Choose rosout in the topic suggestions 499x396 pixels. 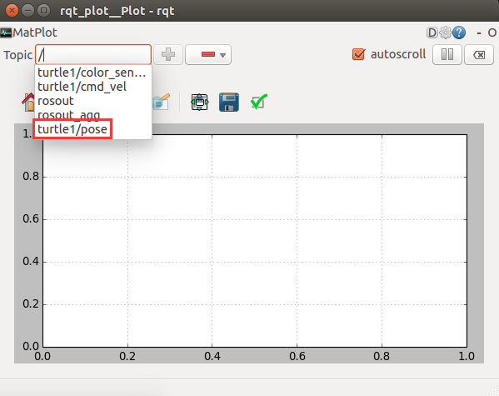pos(56,101)
